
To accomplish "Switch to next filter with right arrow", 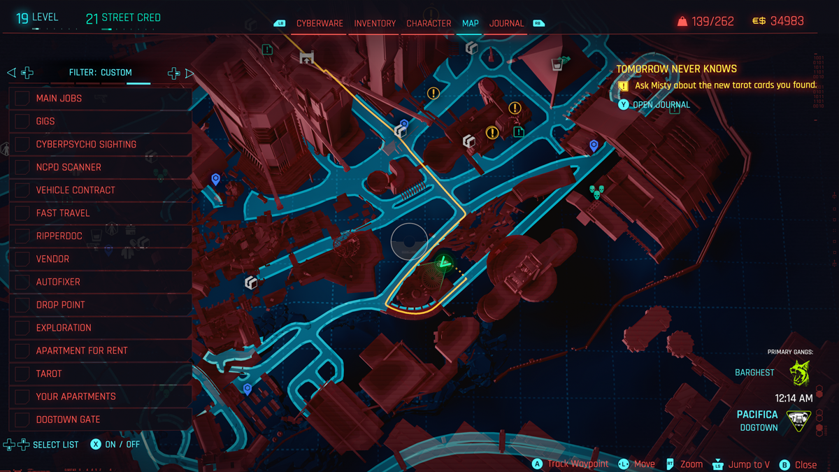I will coord(189,73).
